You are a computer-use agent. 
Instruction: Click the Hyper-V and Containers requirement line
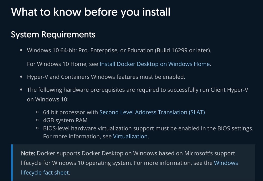[x=106, y=77]
